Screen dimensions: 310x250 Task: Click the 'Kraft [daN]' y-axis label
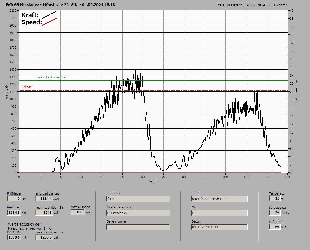7,91
